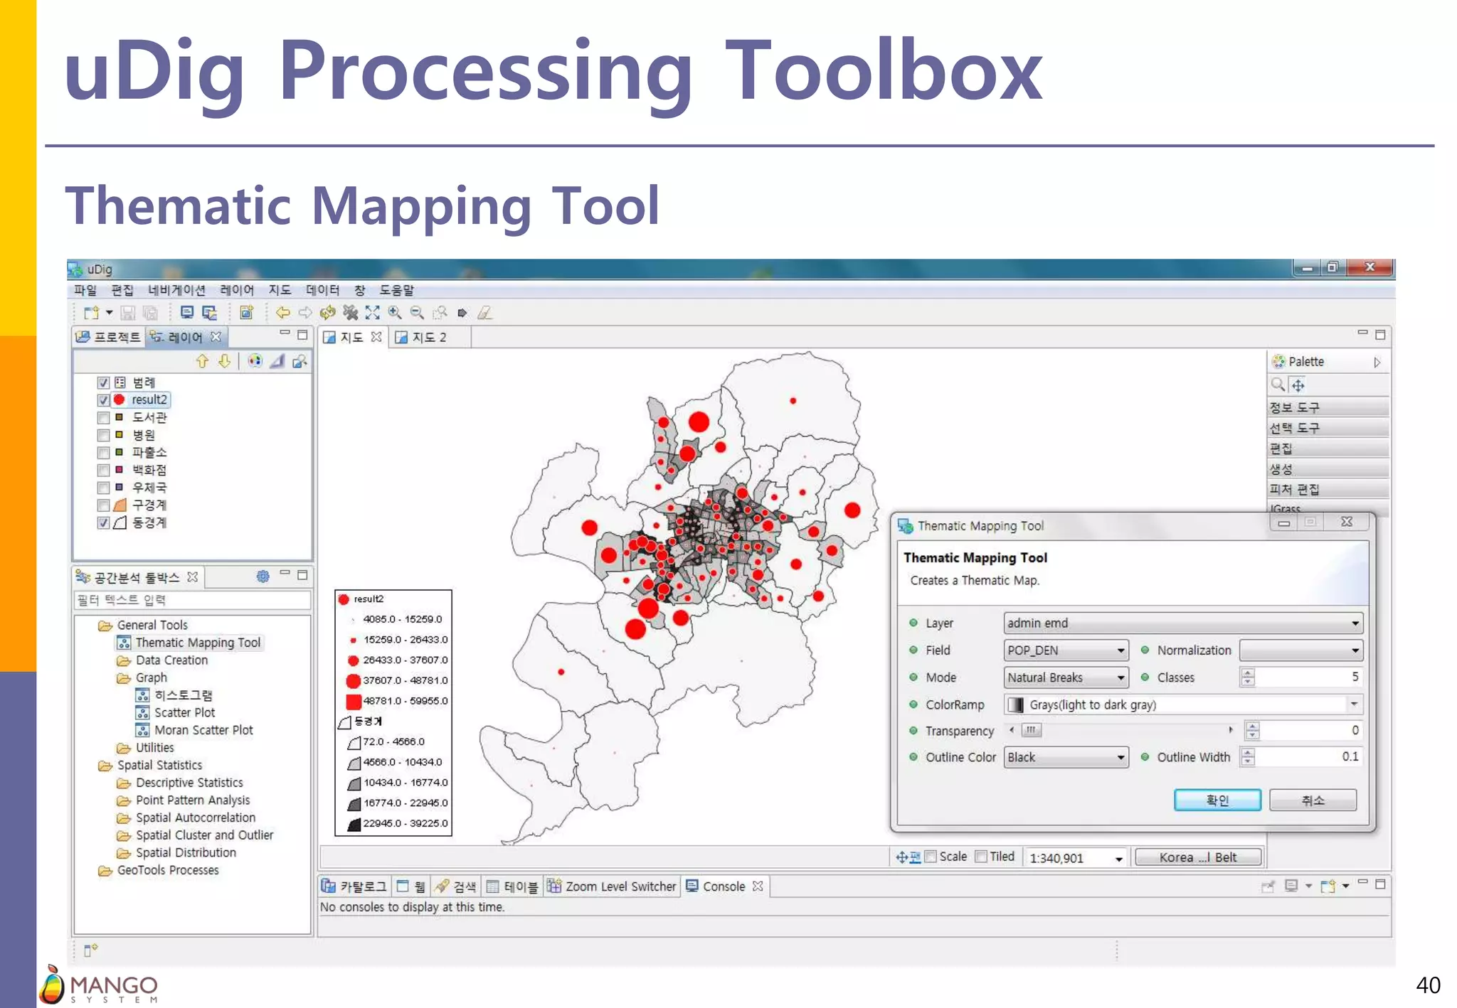Click the 확인 button in the dialog
Viewport: 1457px width, 1008px height.
pos(1217,800)
